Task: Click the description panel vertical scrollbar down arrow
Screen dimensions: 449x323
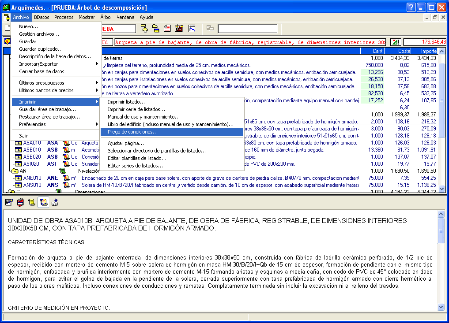Action: 441,307
